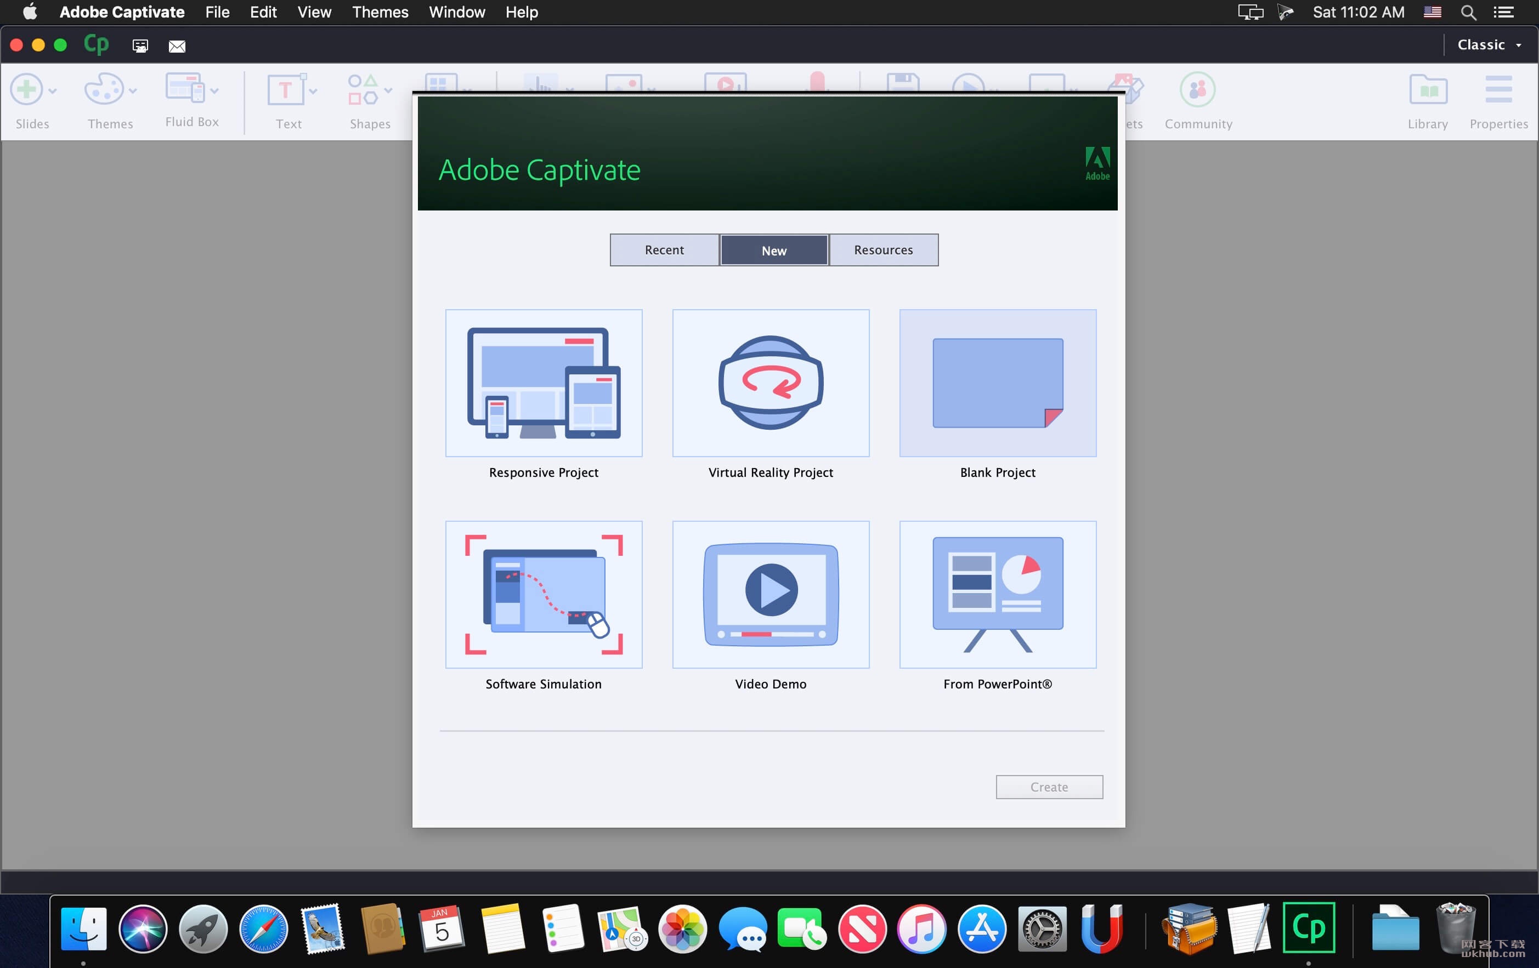Viewport: 1539px width, 968px height.
Task: Click the US flag input source icon
Action: click(1432, 12)
